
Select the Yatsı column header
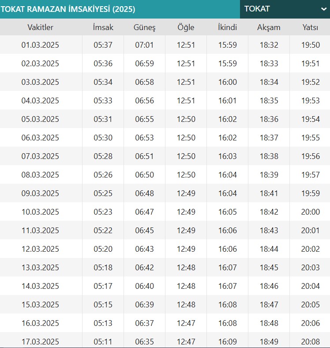(x=310, y=27)
